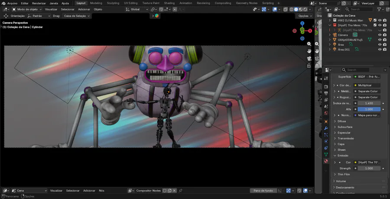Open the Modo de objeto mode dropdown
The image size is (390, 199).
(x=27, y=9)
